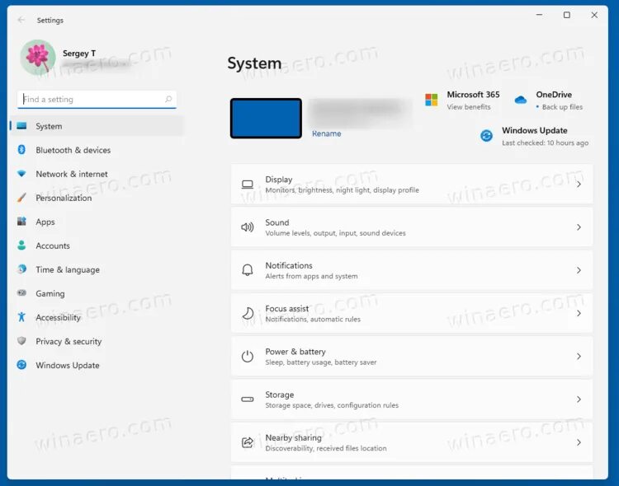Screen dimensions: 619x486
Task: Open Power & battery row chevron
Action: [x=579, y=357]
